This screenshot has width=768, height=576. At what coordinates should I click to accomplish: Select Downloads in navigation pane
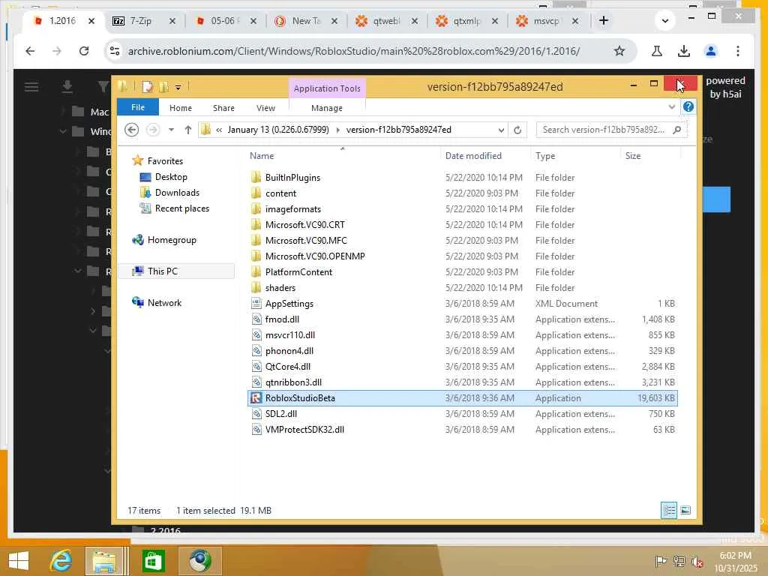pyautogui.click(x=177, y=193)
